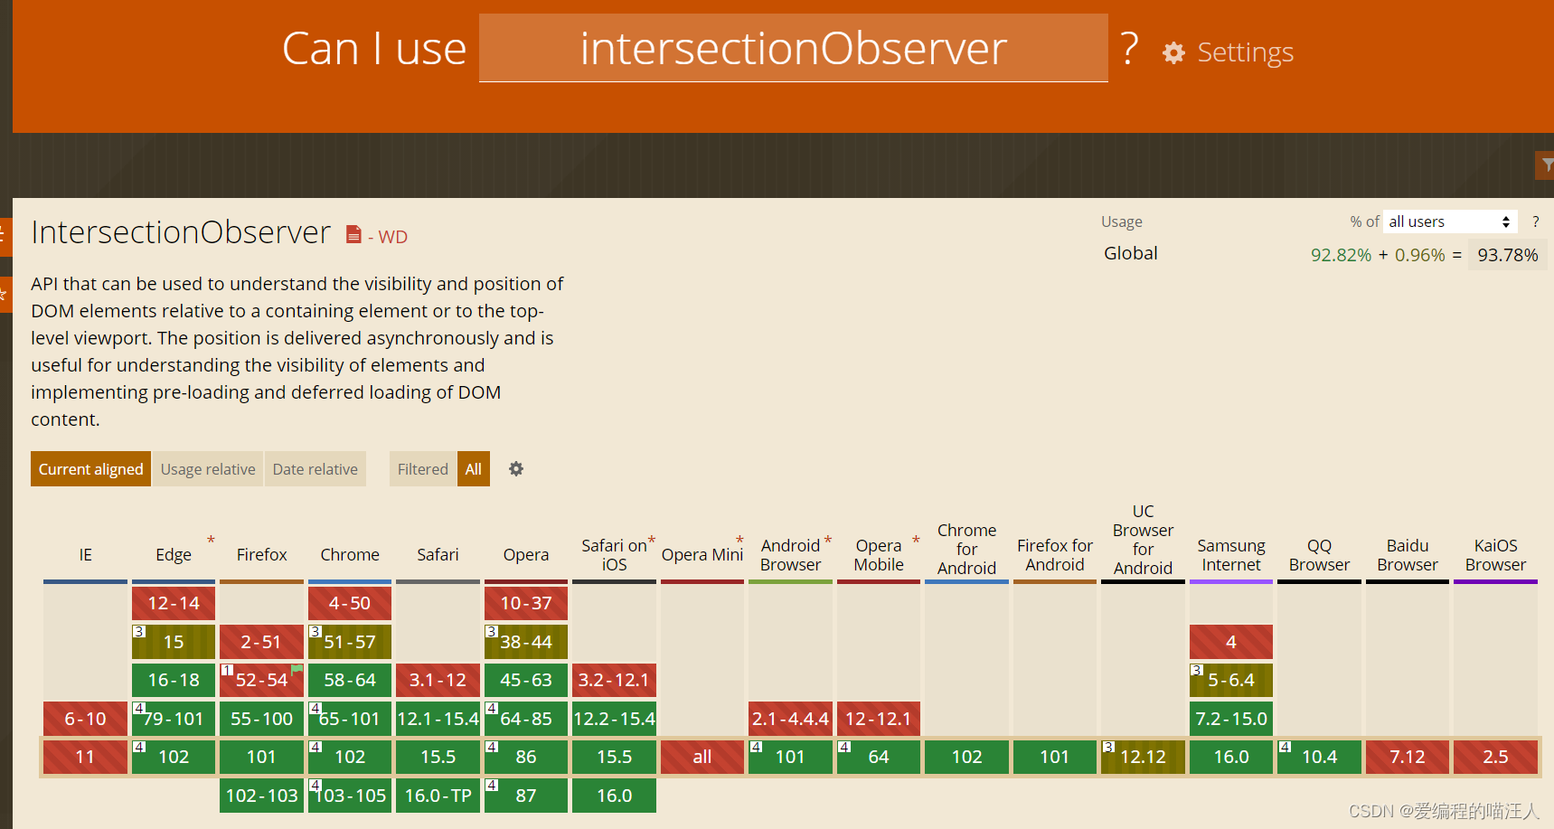This screenshot has height=829, width=1554.
Task: Select the Safari 3.1-12 cell
Action: tap(438, 680)
